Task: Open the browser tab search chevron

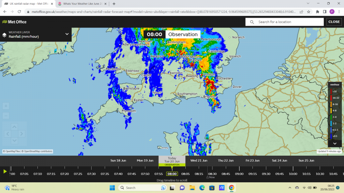Action: tap(308, 3)
